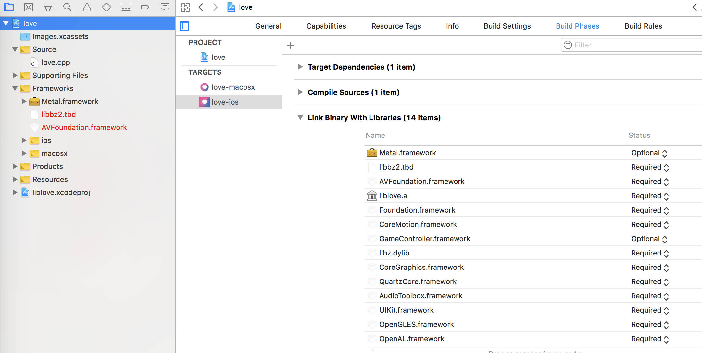Expand the Products folder
This screenshot has width=702, height=353.
[x=15, y=166]
